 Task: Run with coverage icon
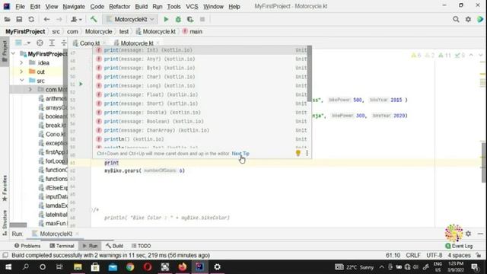click(x=190, y=19)
